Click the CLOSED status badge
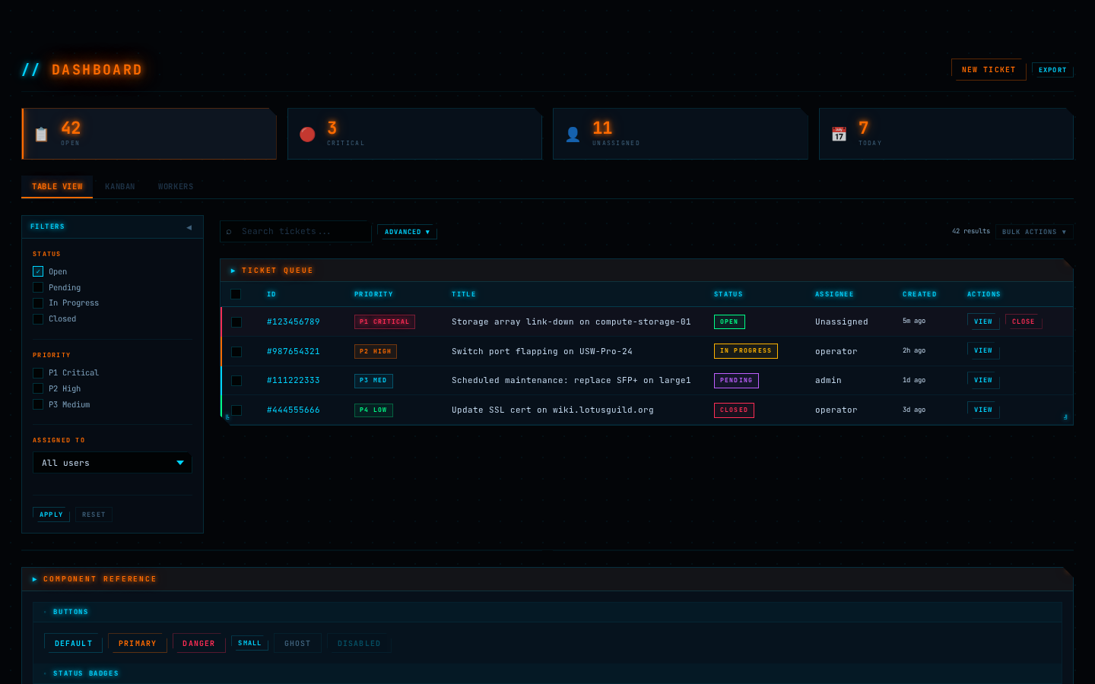The width and height of the screenshot is (1095, 684). click(x=734, y=410)
